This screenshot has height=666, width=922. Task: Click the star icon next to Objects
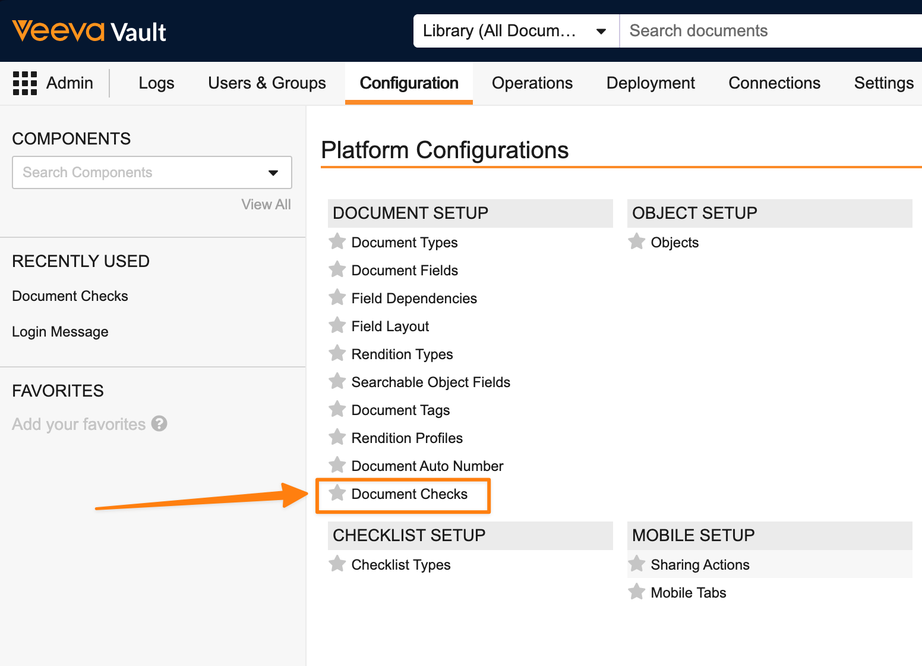click(x=637, y=241)
